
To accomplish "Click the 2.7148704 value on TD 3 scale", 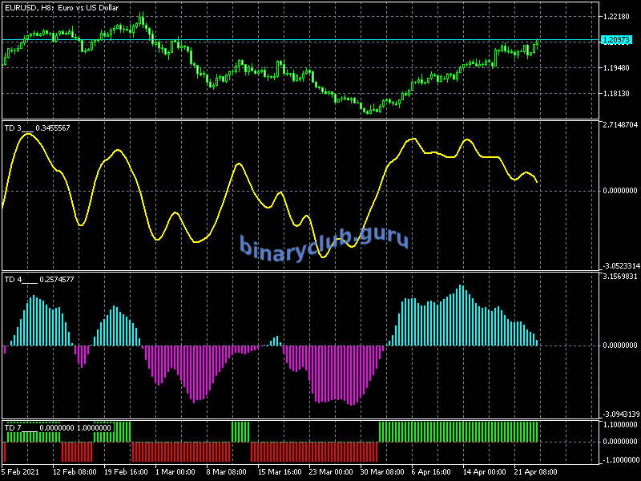I will coord(620,126).
